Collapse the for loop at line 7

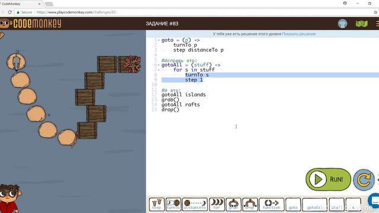tap(159, 70)
